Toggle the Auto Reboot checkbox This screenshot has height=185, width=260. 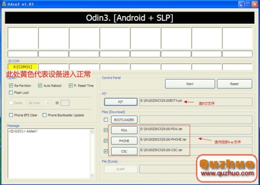pyautogui.click(x=40, y=86)
